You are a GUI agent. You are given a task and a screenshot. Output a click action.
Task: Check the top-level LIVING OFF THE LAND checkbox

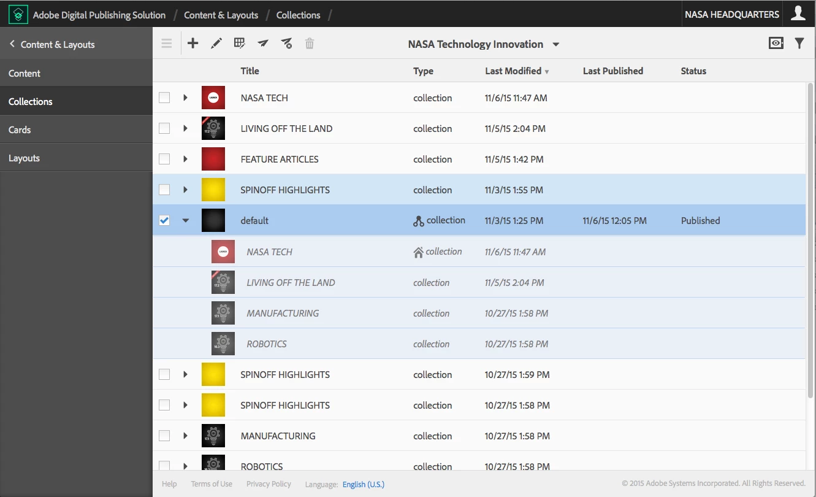[x=164, y=128]
